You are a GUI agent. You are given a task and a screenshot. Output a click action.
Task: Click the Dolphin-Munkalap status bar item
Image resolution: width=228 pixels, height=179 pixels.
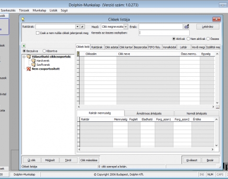(24, 175)
